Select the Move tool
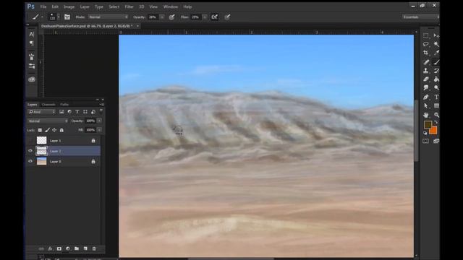This screenshot has height=260, width=463. click(436, 35)
